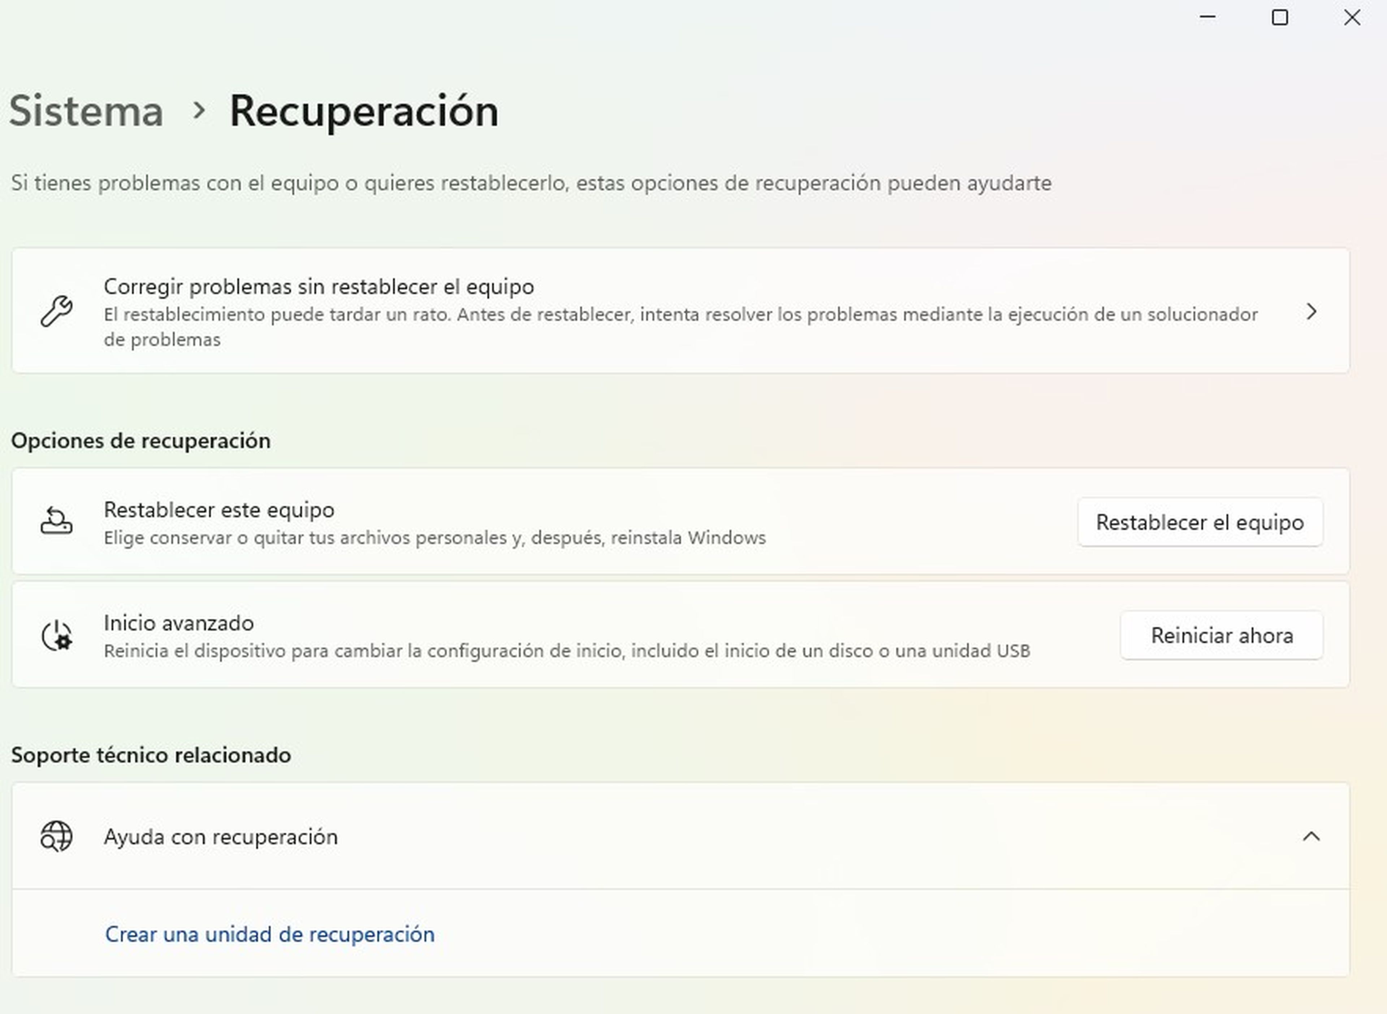Click the Ayuda con recuperación label

coord(221,837)
